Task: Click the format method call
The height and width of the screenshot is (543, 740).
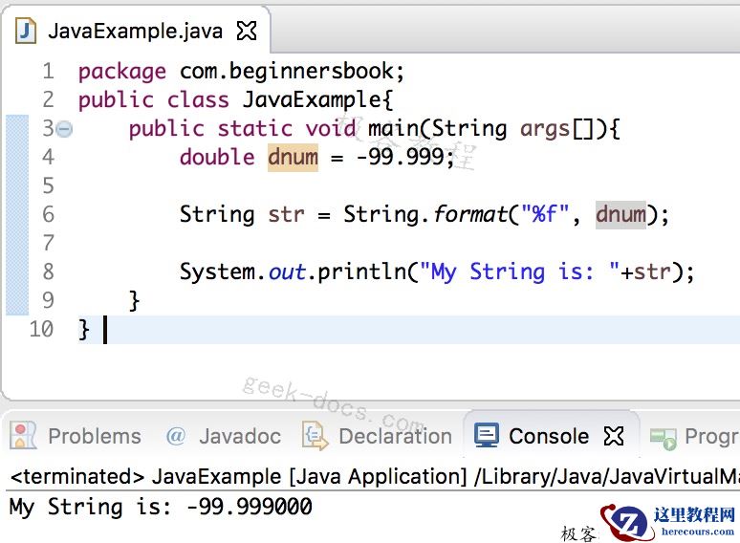Action: click(470, 214)
